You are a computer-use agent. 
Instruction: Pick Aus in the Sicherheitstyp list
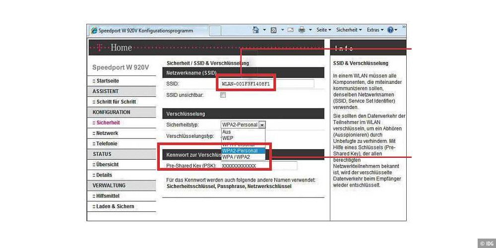226,132
